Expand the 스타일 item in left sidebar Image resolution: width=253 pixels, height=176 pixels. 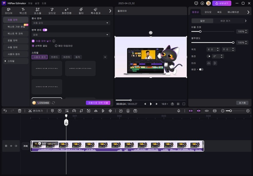[11, 61]
